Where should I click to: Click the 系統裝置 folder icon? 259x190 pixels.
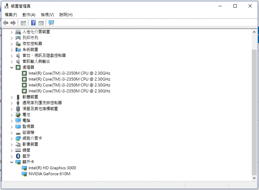pos(18,50)
